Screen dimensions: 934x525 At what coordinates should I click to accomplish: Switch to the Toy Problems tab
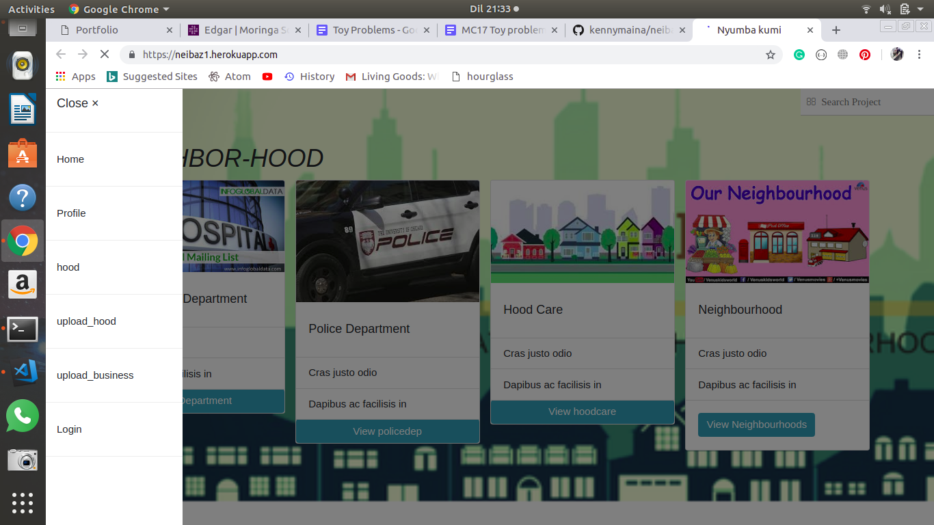[x=373, y=30]
